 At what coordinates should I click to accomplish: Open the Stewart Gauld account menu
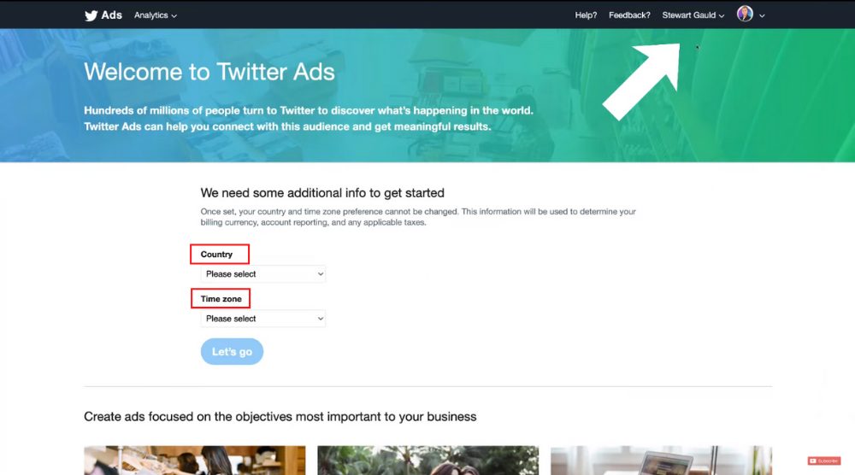click(x=693, y=15)
